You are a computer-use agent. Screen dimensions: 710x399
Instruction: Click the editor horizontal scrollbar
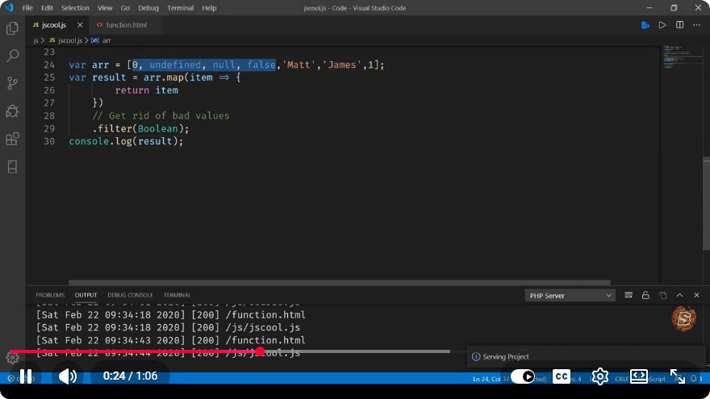point(339,282)
